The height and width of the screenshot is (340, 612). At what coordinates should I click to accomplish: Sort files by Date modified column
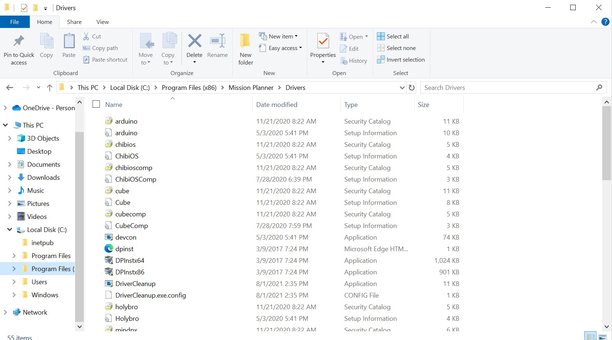[297, 104]
